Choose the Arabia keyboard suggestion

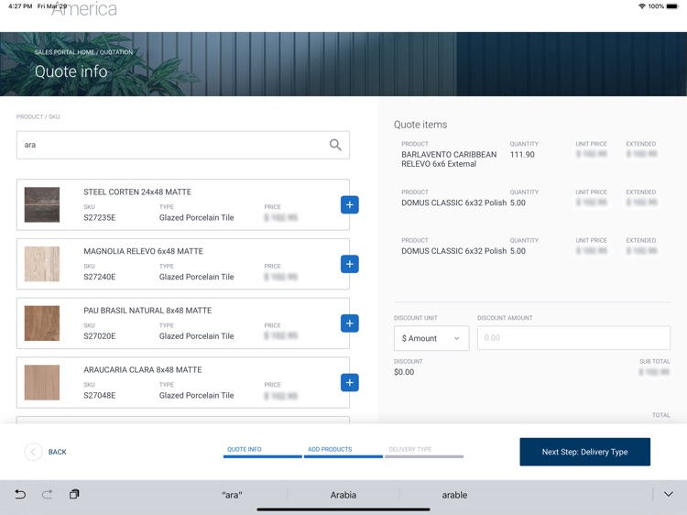tap(343, 495)
